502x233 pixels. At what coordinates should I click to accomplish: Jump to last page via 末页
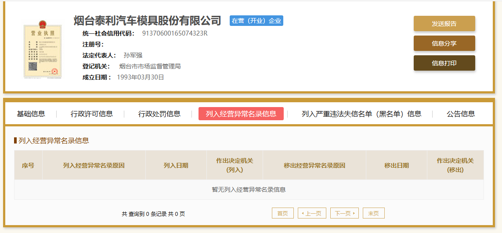click(x=374, y=213)
